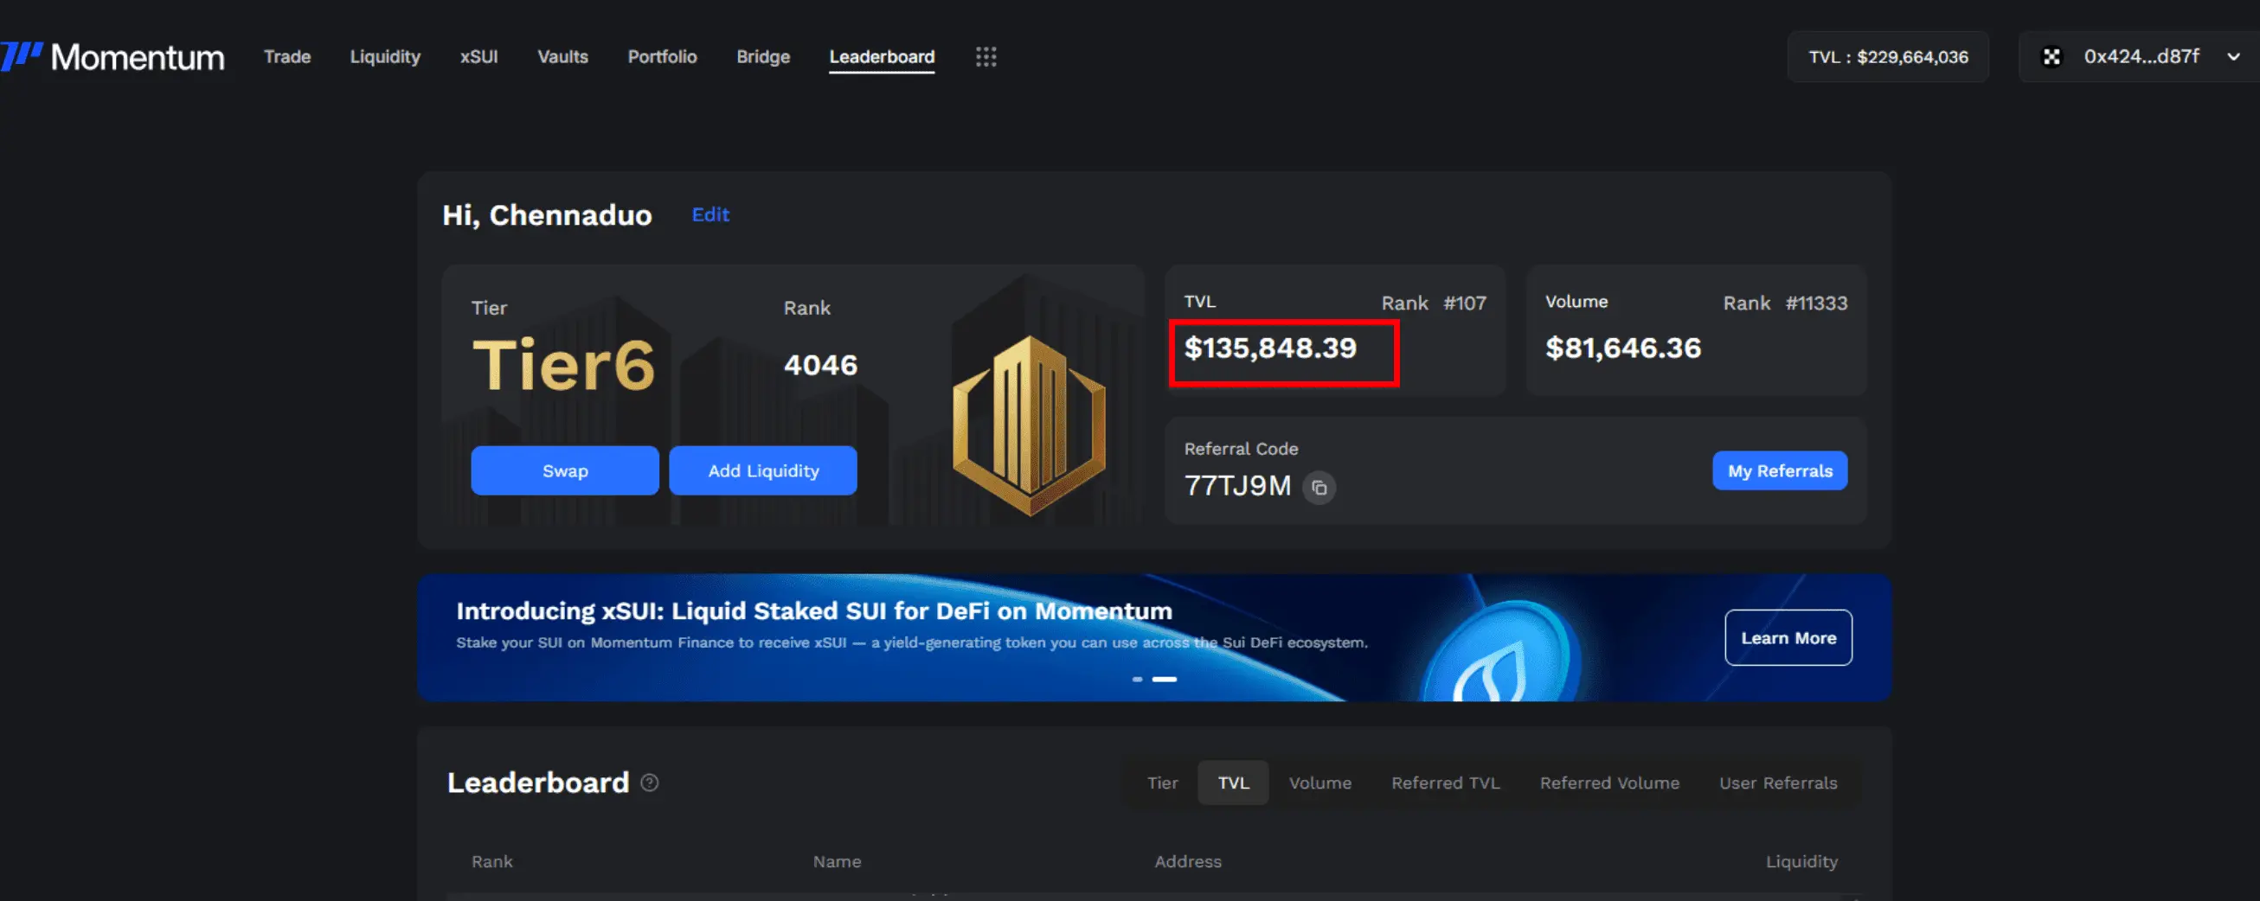
Task: Click the Momentum logo
Action: point(112,57)
